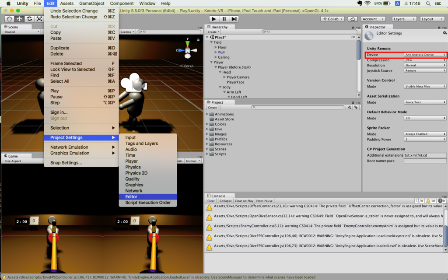This screenshot has height=280, width=448.
Task: Choose Tags and Layers in submenu
Action: [148, 143]
